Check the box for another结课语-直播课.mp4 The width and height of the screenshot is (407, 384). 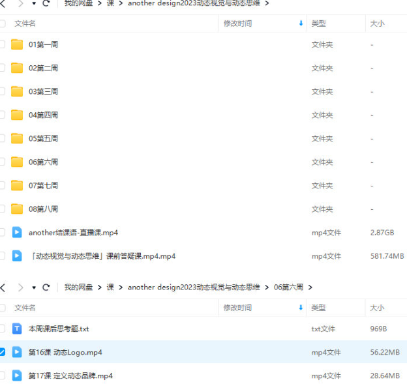pos(2,232)
